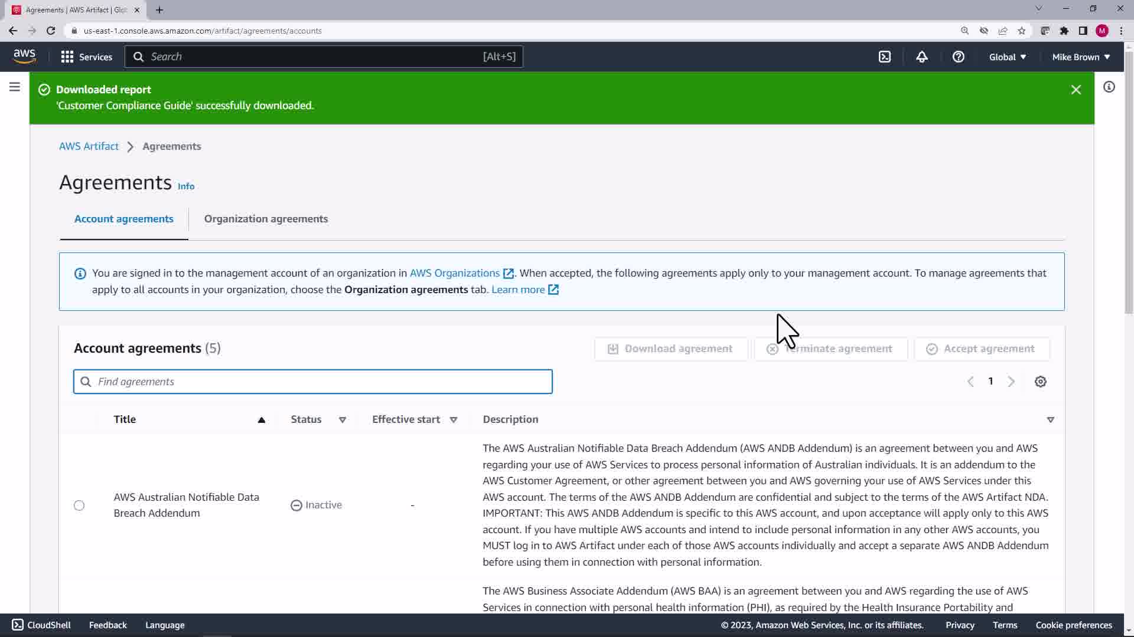Select the Account agreements tab
1134x637 pixels.
pyautogui.click(x=124, y=219)
